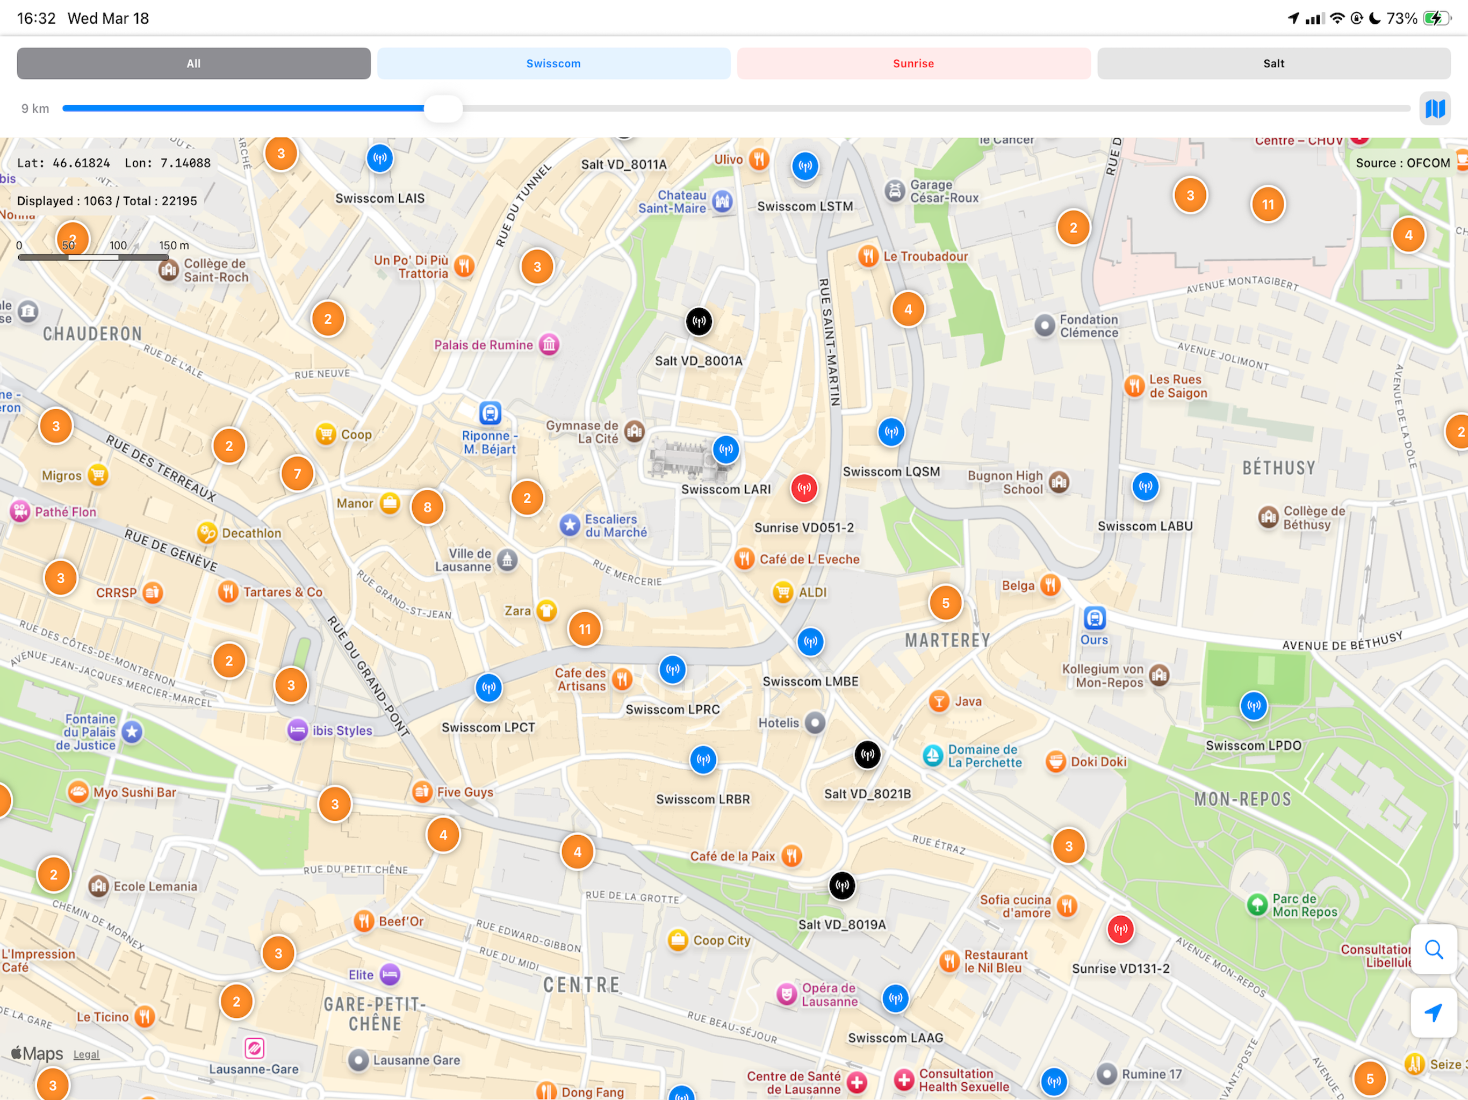Select the Swisscom LPRC antenna pin
The height and width of the screenshot is (1100, 1468).
672,669
